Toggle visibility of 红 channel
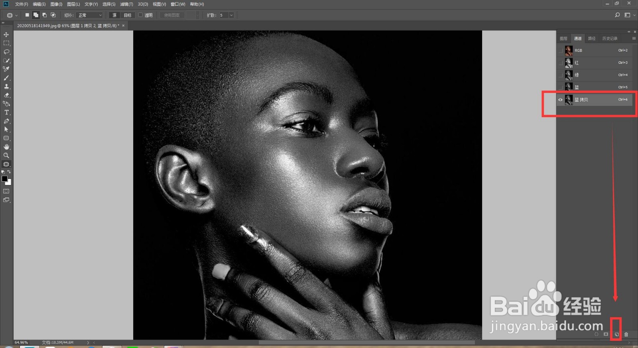Screen dimensions: 638x348 pos(561,63)
